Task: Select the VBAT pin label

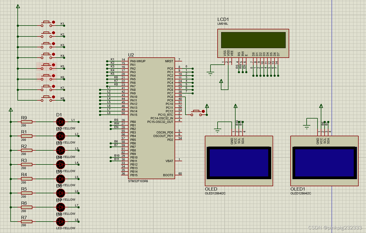Action: coord(169,161)
